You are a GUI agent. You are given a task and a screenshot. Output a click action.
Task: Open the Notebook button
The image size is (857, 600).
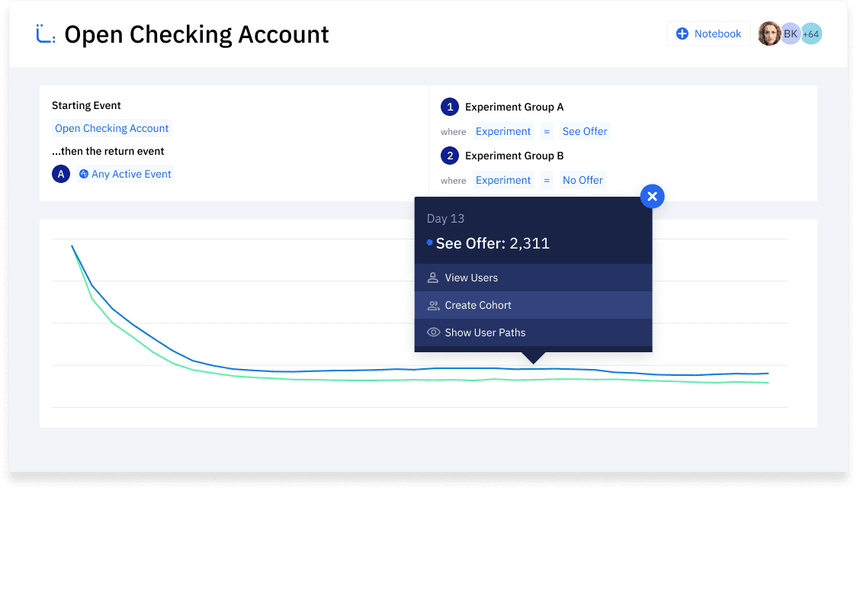(708, 34)
